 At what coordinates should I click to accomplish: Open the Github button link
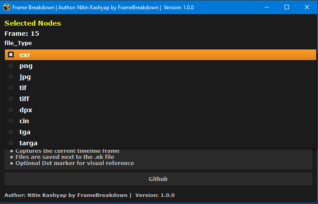[x=158, y=179]
